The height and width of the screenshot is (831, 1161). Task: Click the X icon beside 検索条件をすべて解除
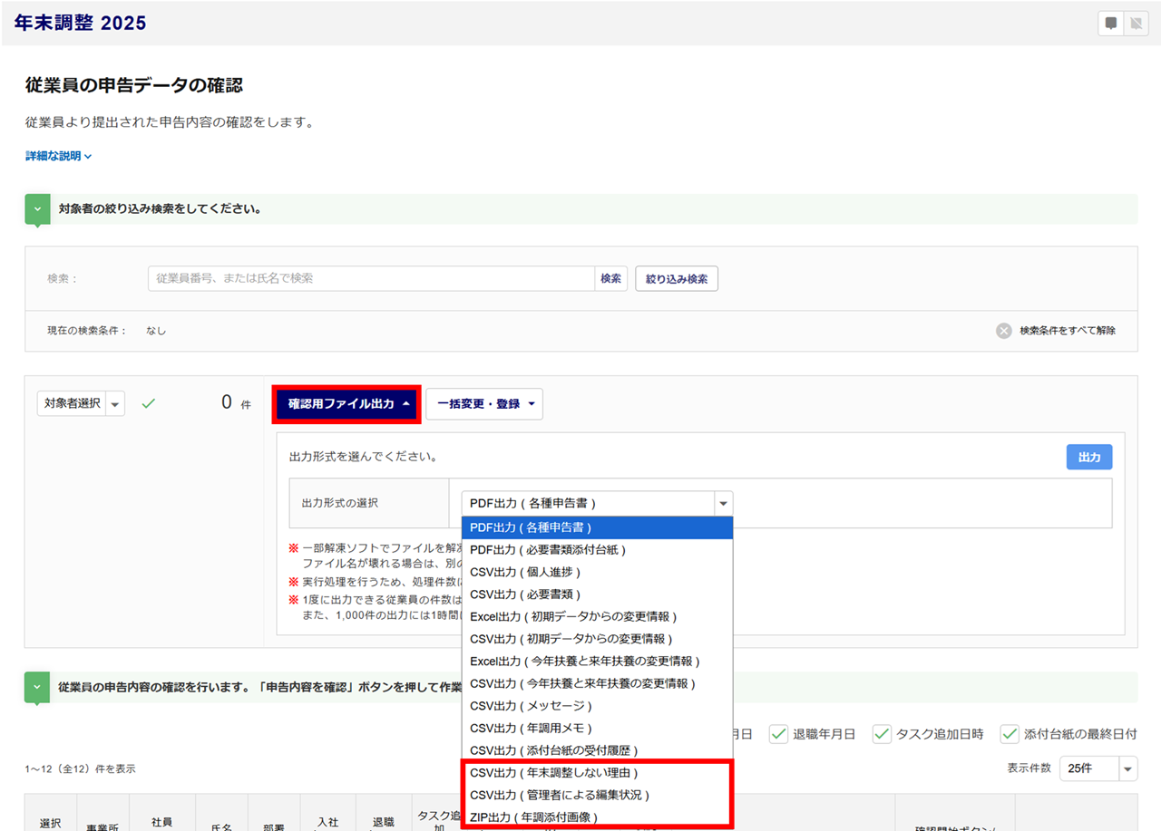point(1003,331)
